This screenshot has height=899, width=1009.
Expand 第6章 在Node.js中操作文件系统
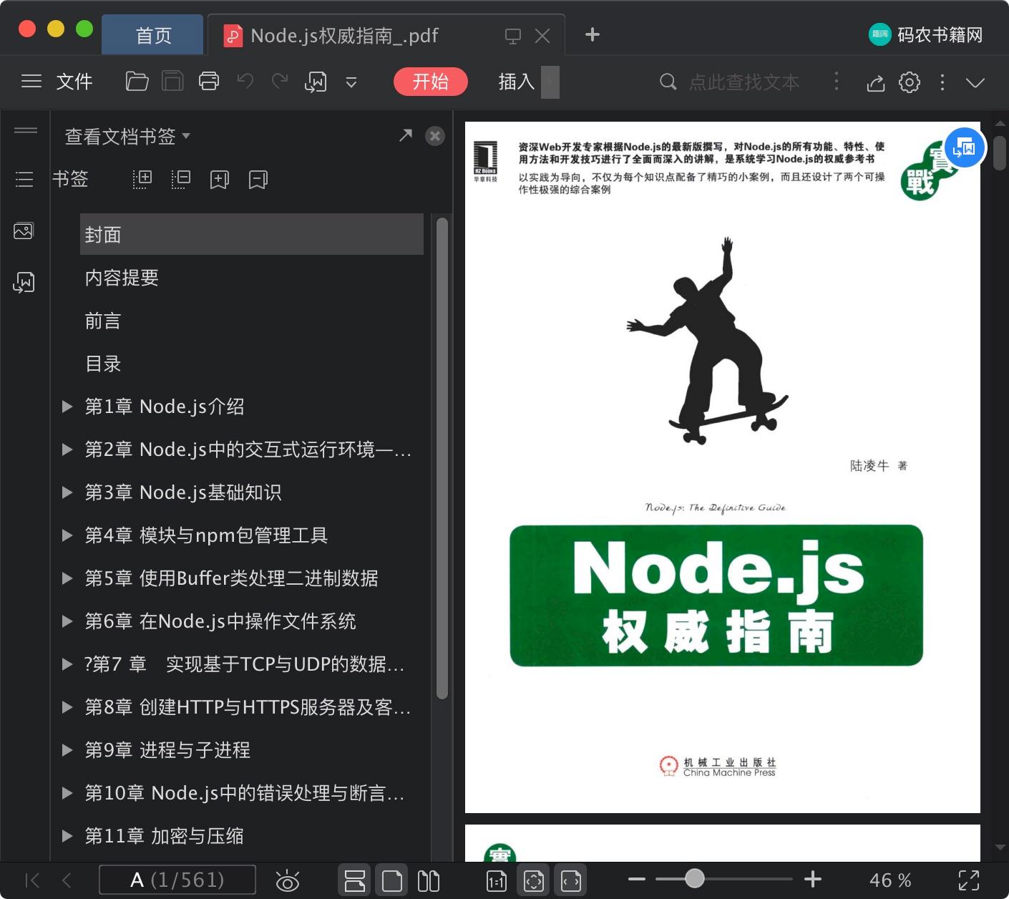(x=67, y=621)
